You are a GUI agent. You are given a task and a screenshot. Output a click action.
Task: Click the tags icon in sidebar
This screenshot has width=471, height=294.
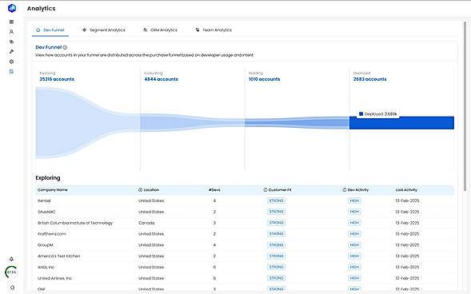click(12, 42)
